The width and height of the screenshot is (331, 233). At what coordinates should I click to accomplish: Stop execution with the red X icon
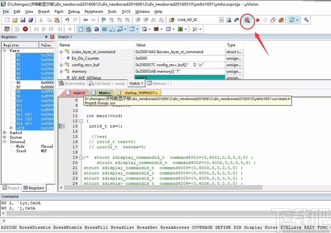25,29
